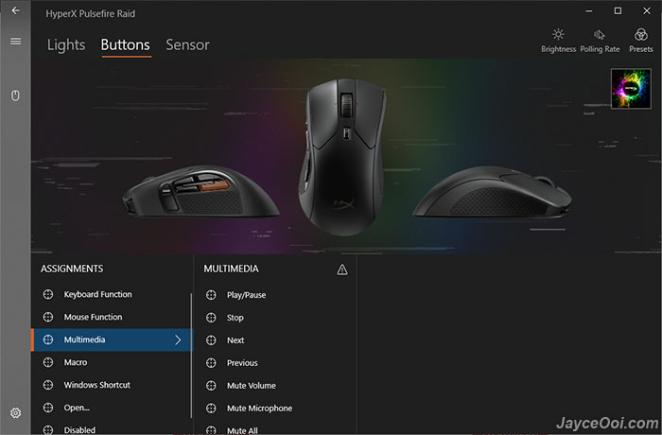Open the settings gear icon
This screenshot has height=435, width=662.
(x=16, y=412)
